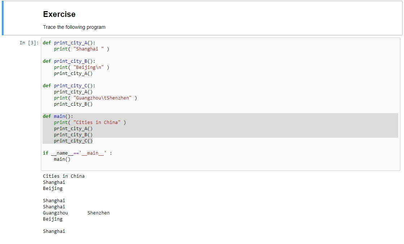Click the __name__ comparison line
Viewport: 404px width, 244px height.
tap(77, 153)
